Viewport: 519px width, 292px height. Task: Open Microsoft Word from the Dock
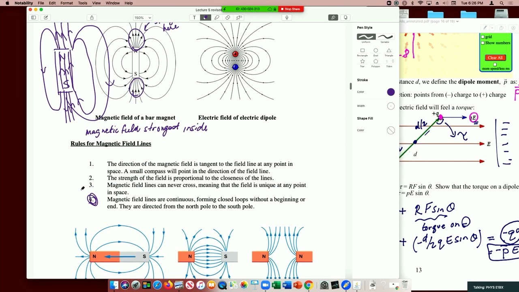click(x=287, y=285)
